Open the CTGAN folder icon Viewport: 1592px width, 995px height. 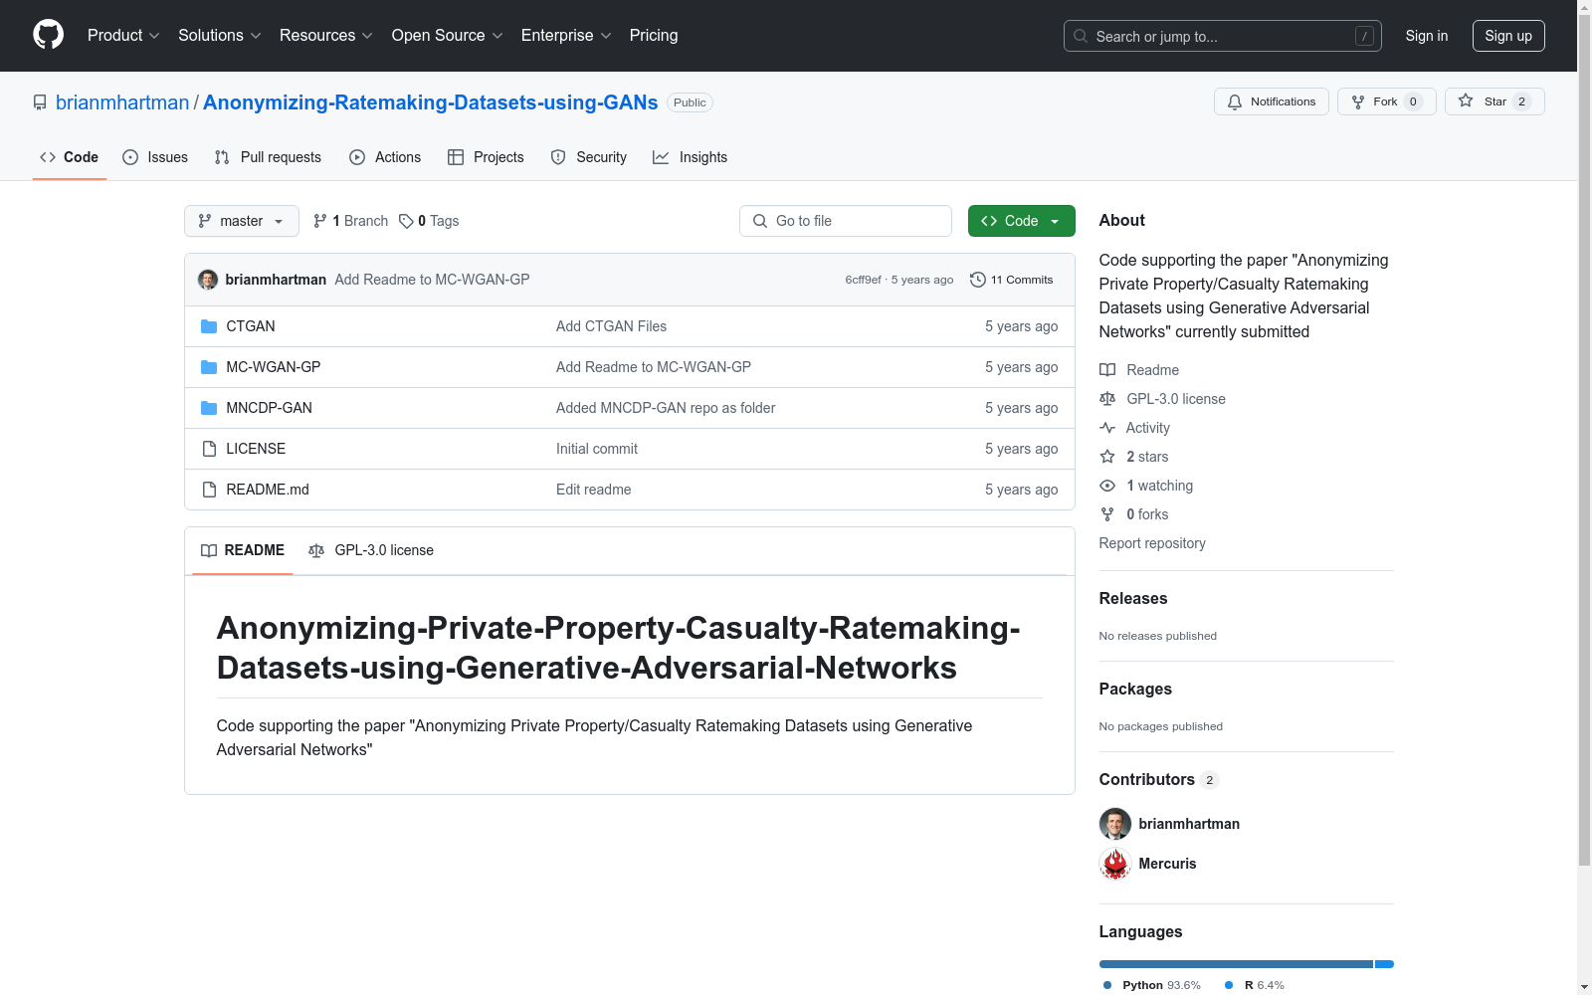[x=209, y=326]
